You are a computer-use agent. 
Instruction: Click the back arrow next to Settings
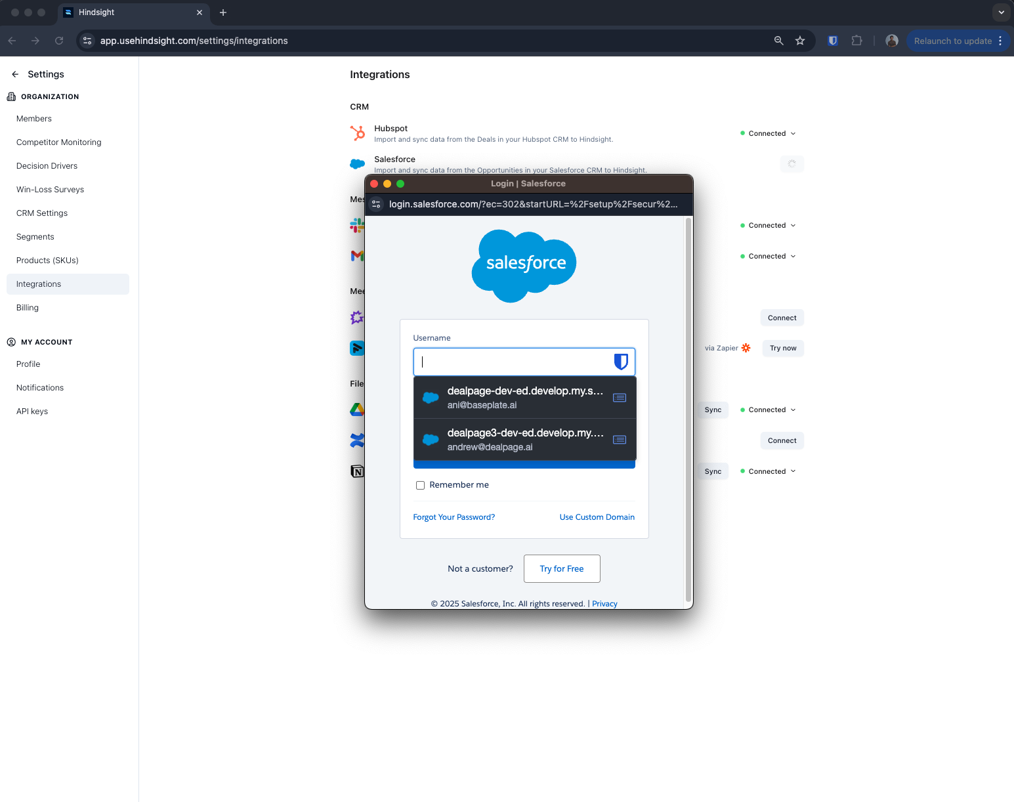coord(15,74)
